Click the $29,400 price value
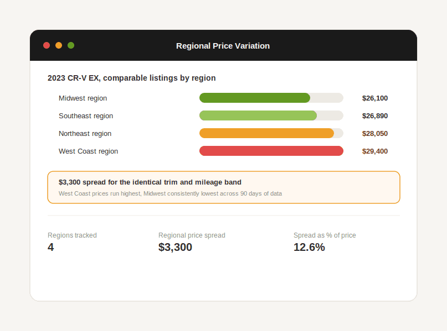The image size is (447, 331). tap(375, 151)
